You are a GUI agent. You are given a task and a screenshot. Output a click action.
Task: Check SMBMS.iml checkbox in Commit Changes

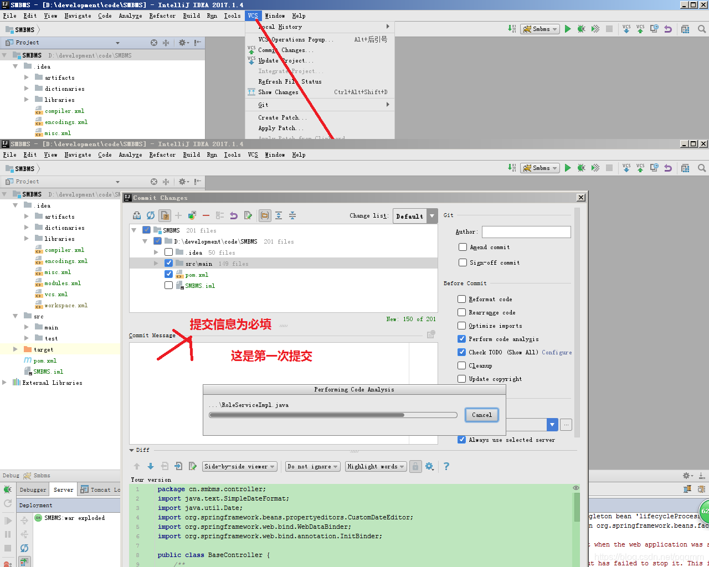168,286
